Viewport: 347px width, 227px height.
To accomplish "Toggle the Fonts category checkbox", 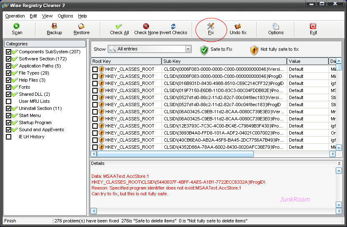I will coord(8,87).
